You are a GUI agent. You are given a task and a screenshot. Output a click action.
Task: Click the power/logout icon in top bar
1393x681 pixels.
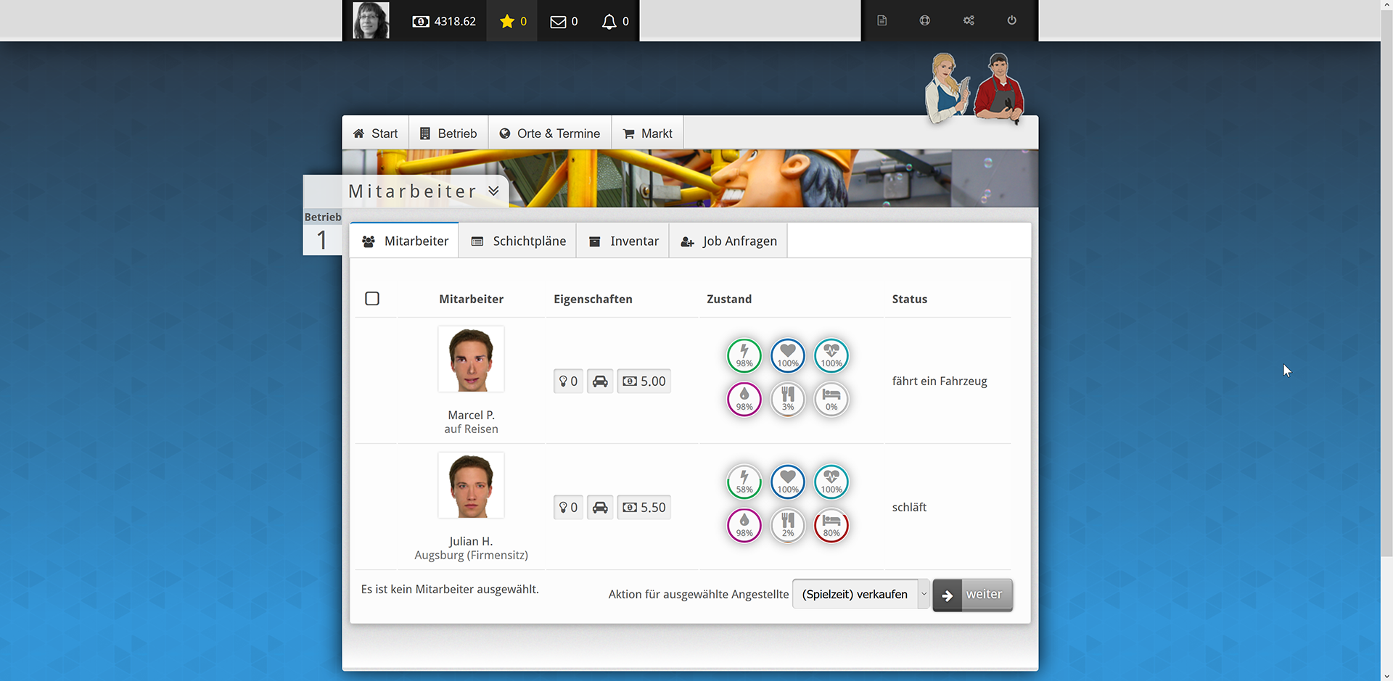coord(1011,20)
